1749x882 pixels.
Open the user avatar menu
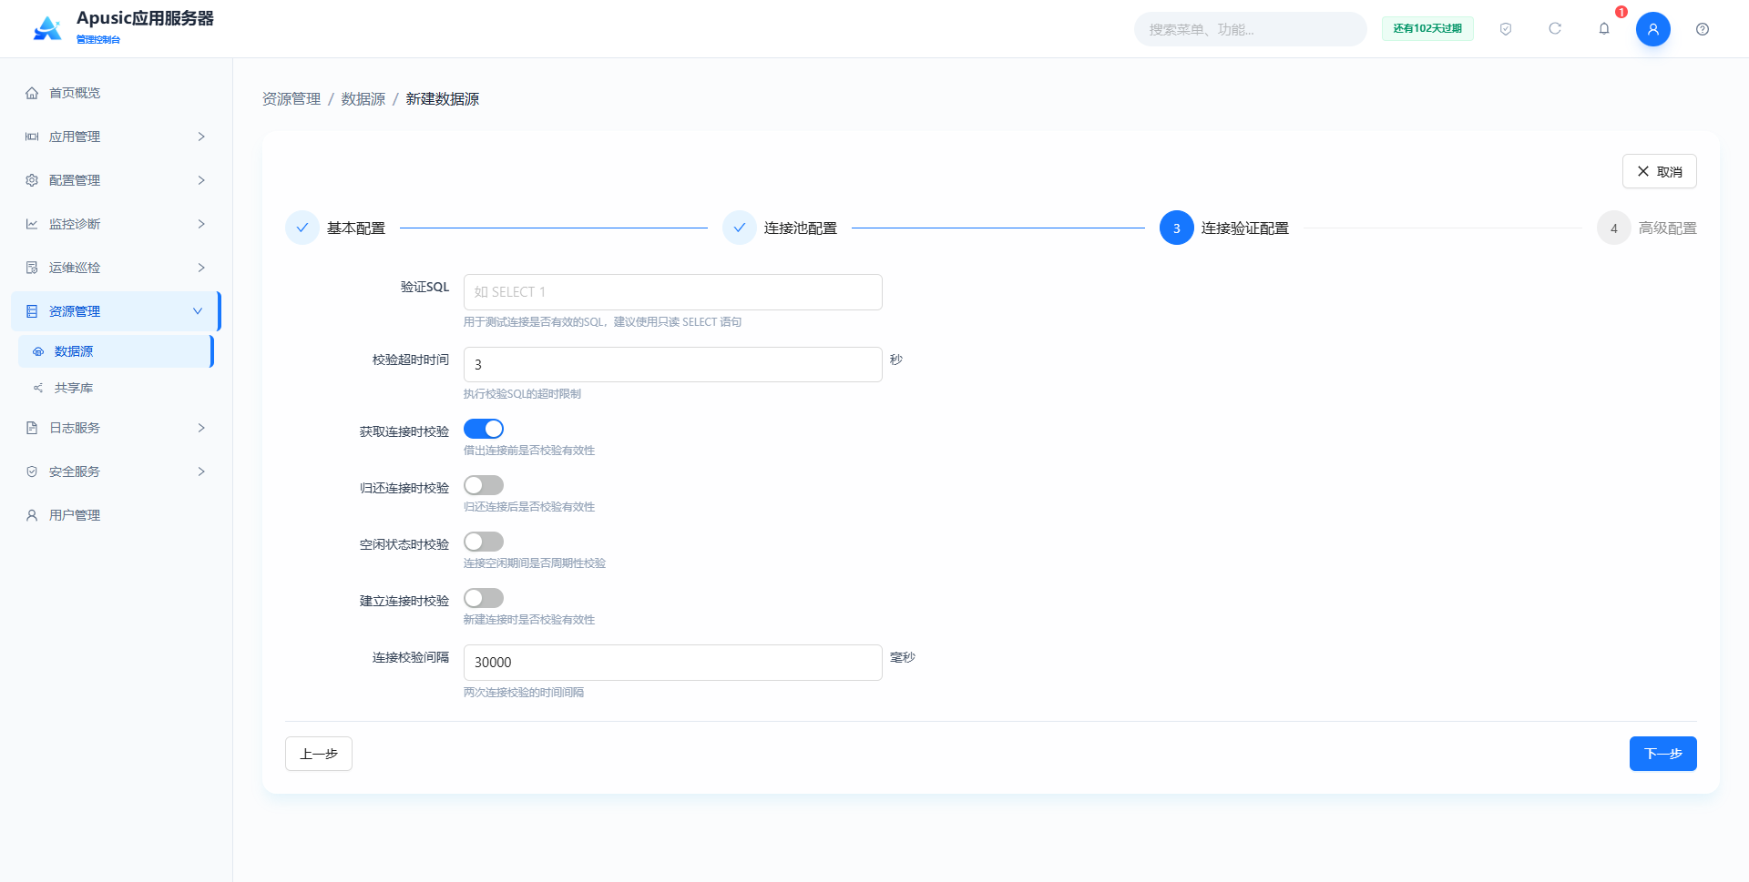coord(1653,29)
